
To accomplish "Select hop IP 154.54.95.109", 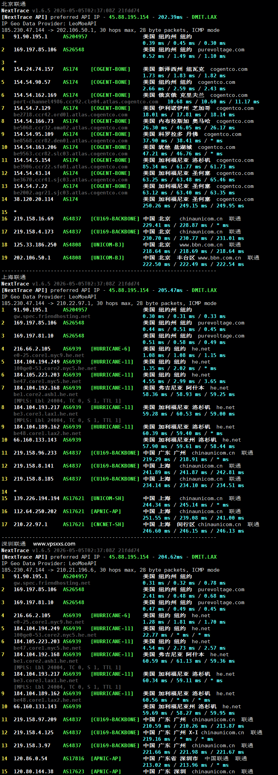I will (33, 134).
